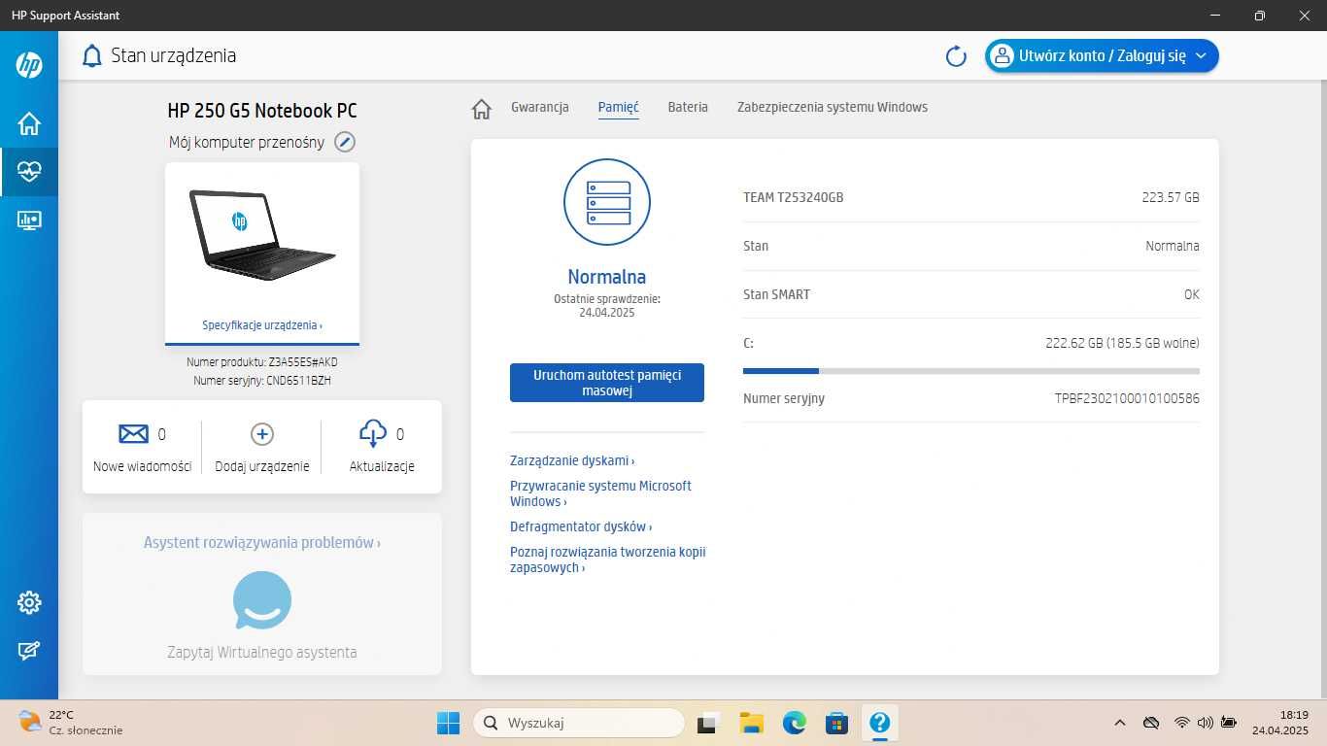Click the Stan SMART OK value
The height and width of the screenshot is (746, 1327).
point(1191,294)
